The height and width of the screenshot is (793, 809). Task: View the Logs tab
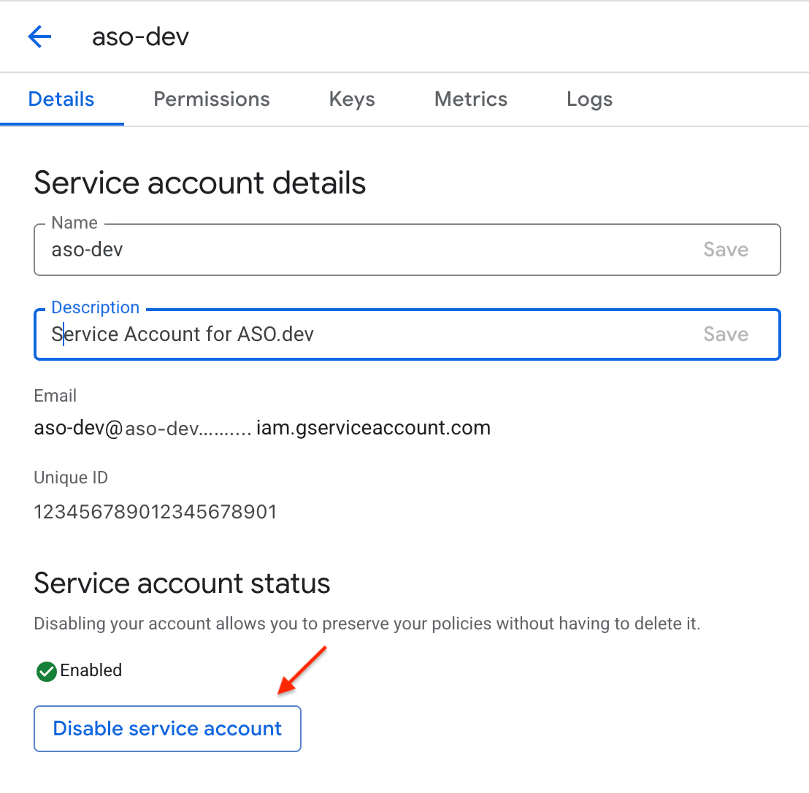pos(588,99)
